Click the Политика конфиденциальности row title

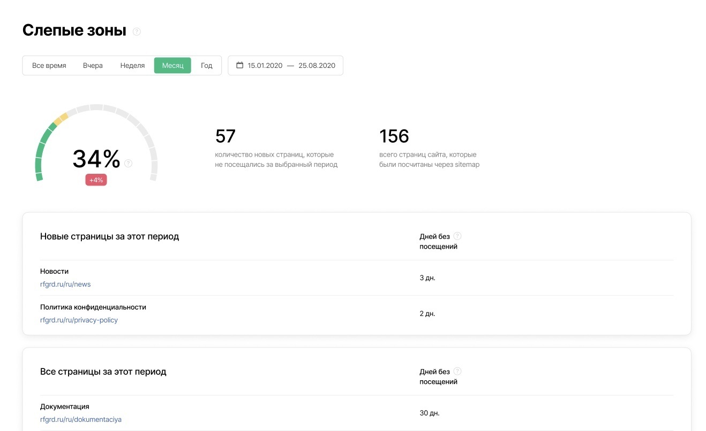93,307
